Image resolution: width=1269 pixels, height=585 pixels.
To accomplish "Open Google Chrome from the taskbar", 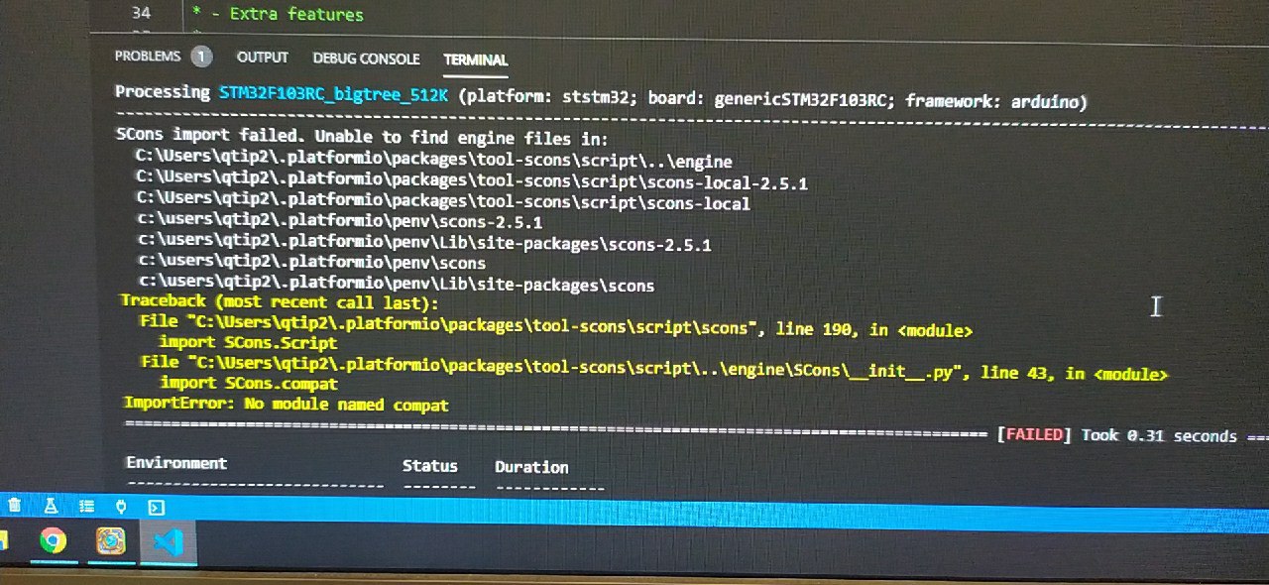I will [53, 540].
